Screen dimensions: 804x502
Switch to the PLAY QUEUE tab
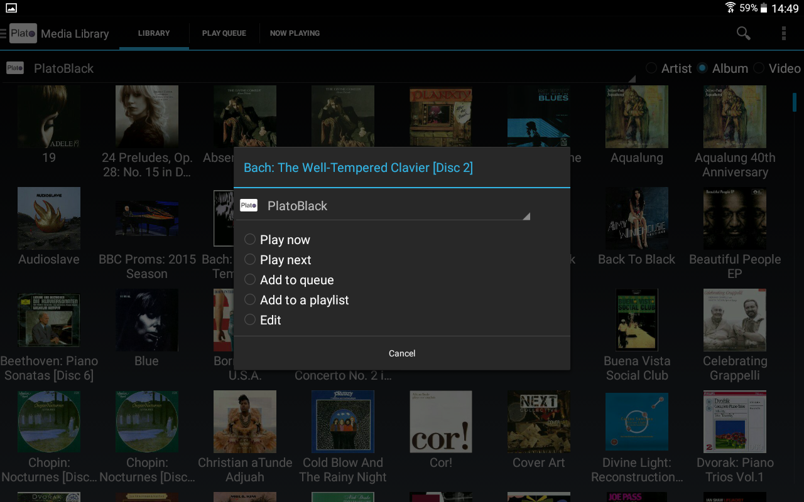point(224,33)
